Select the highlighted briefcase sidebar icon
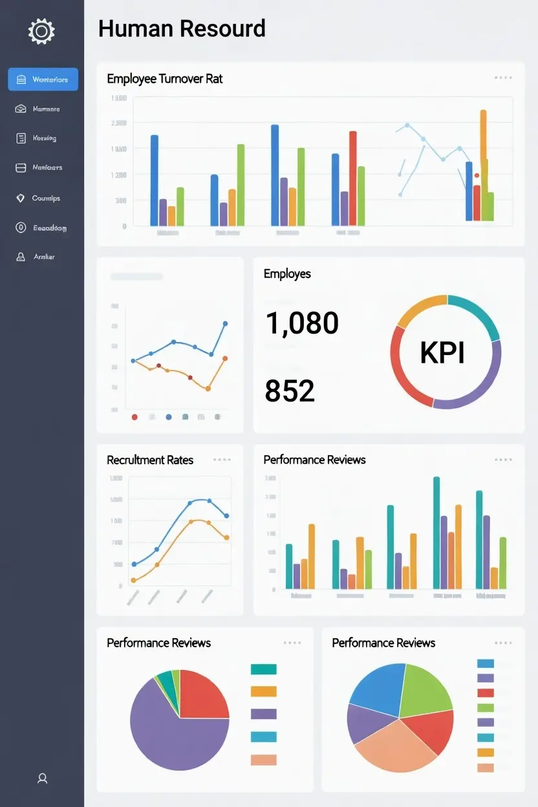 point(21,79)
